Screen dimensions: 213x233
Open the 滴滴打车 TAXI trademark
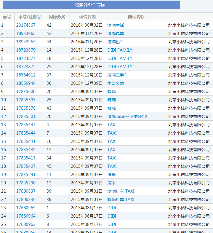click(x=121, y=191)
